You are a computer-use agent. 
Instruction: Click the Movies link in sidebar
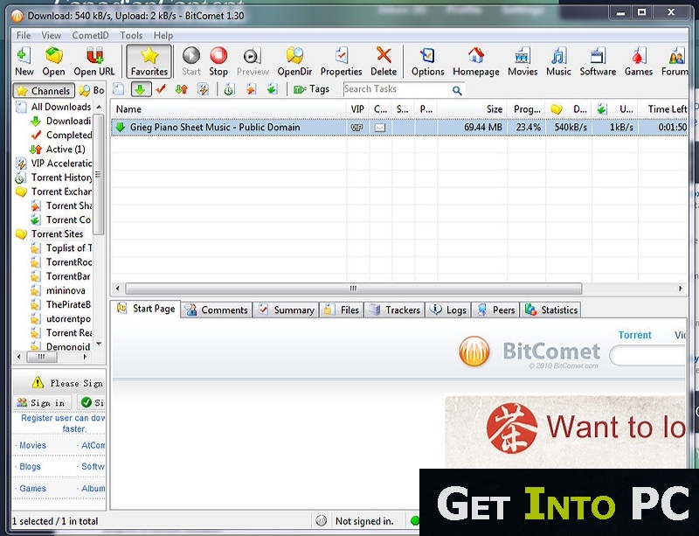32,445
